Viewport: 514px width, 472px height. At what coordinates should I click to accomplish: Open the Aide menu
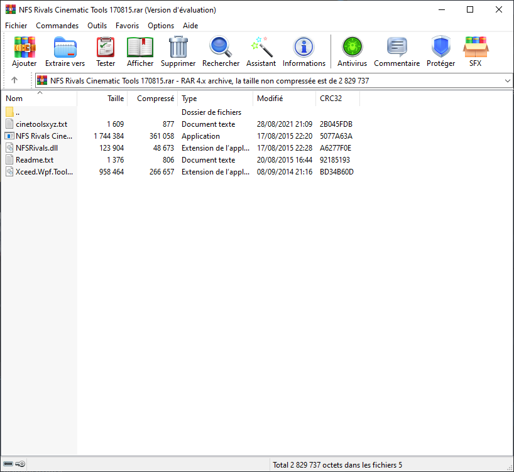tap(190, 26)
